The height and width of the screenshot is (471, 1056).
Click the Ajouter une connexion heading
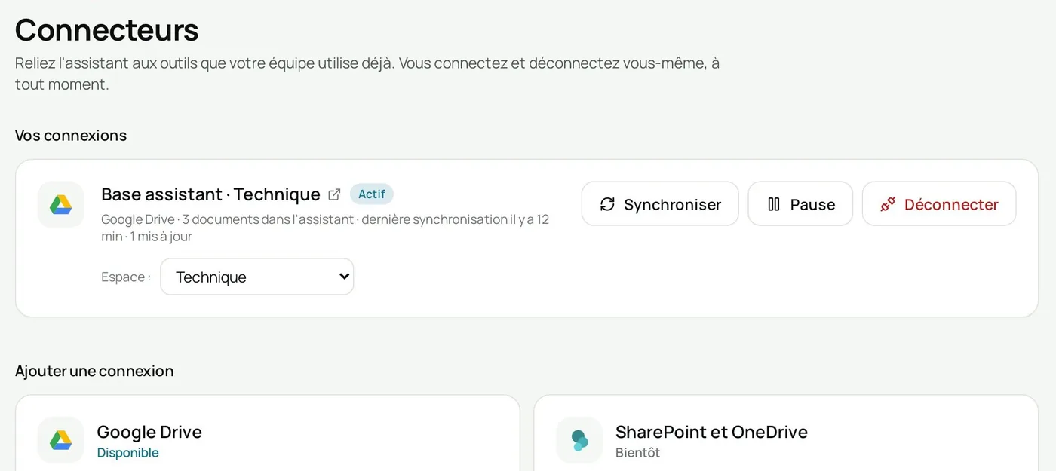(x=94, y=371)
